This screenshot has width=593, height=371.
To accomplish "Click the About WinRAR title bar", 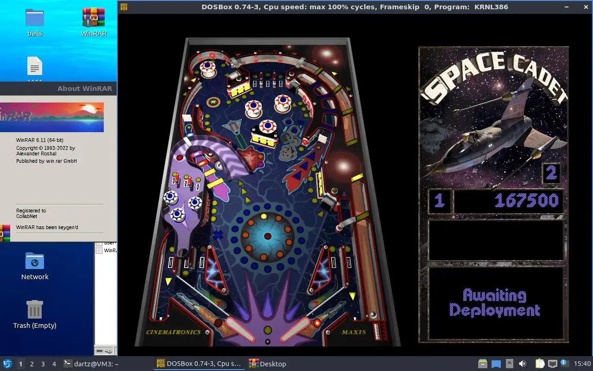I will [x=58, y=89].
